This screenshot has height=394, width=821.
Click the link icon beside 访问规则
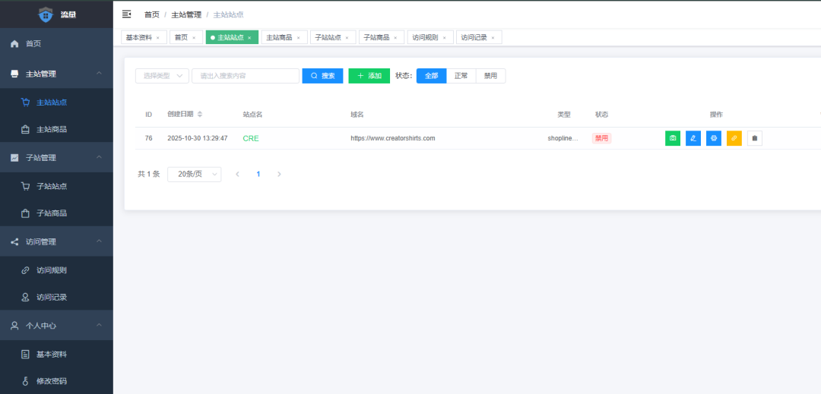click(x=25, y=270)
